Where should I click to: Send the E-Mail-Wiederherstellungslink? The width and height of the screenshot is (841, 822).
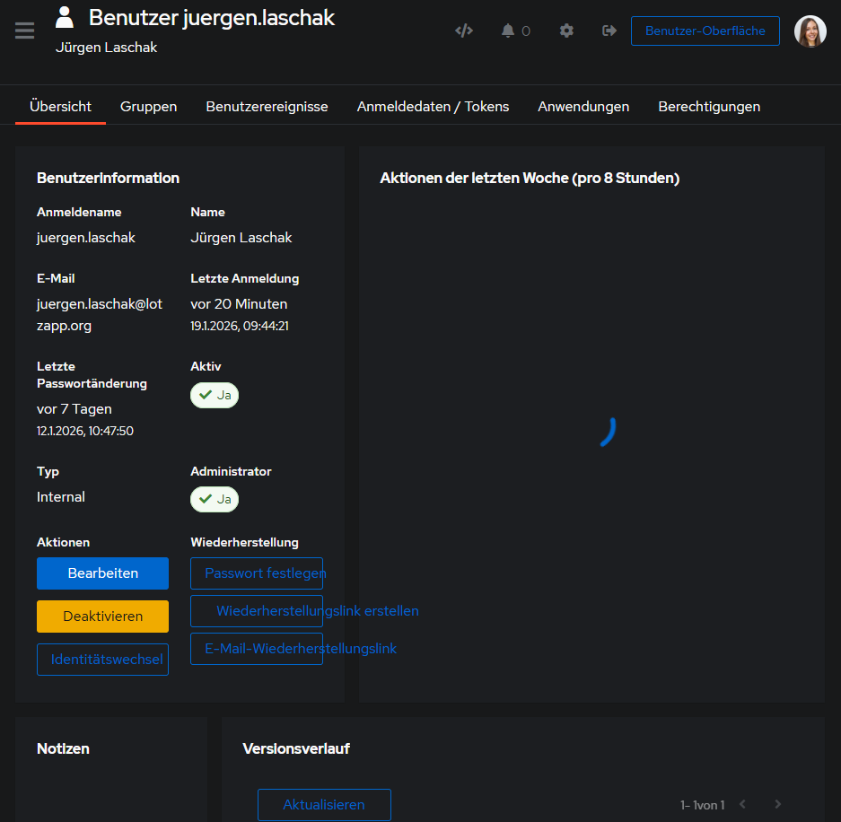point(257,649)
